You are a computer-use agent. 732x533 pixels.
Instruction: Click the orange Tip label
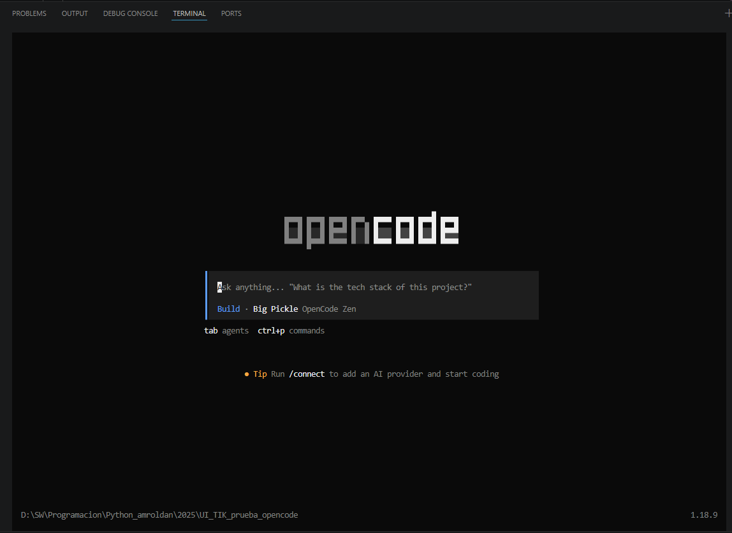coord(260,374)
